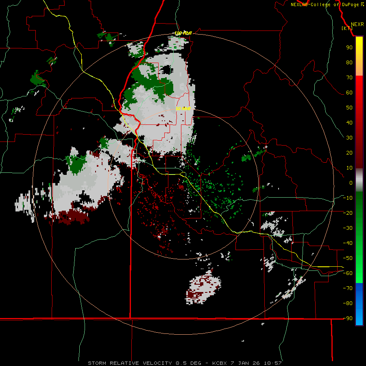Click the positive 90 knot scale value

[349, 48]
